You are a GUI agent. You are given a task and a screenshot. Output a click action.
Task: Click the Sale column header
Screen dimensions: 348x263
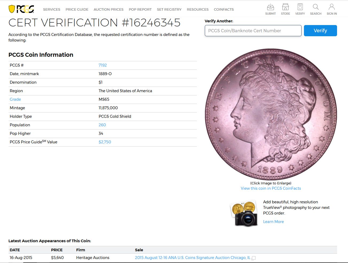pos(139,250)
